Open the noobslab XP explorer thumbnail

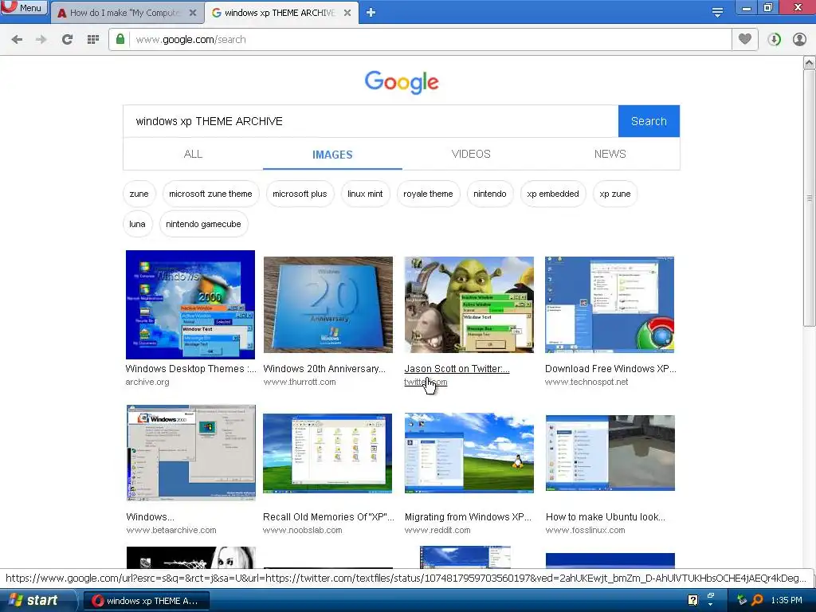tap(328, 453)
